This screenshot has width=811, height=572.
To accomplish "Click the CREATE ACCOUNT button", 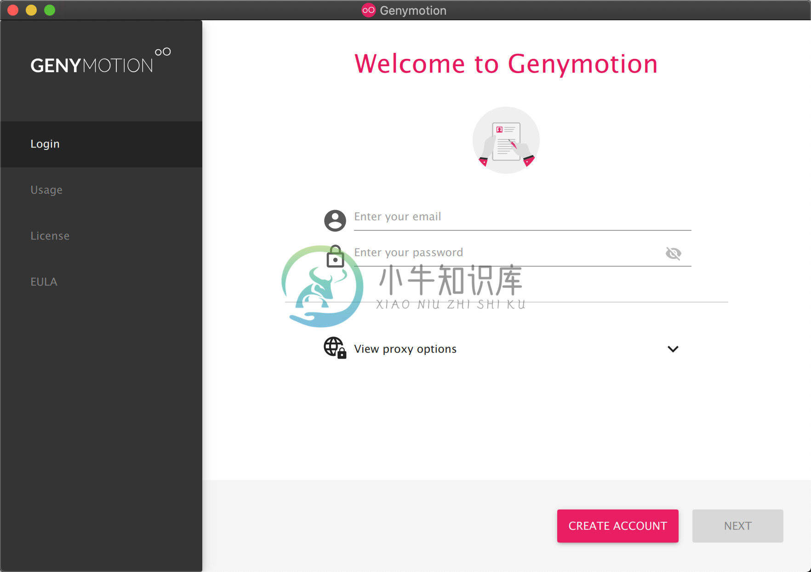I will coord(618,526).
